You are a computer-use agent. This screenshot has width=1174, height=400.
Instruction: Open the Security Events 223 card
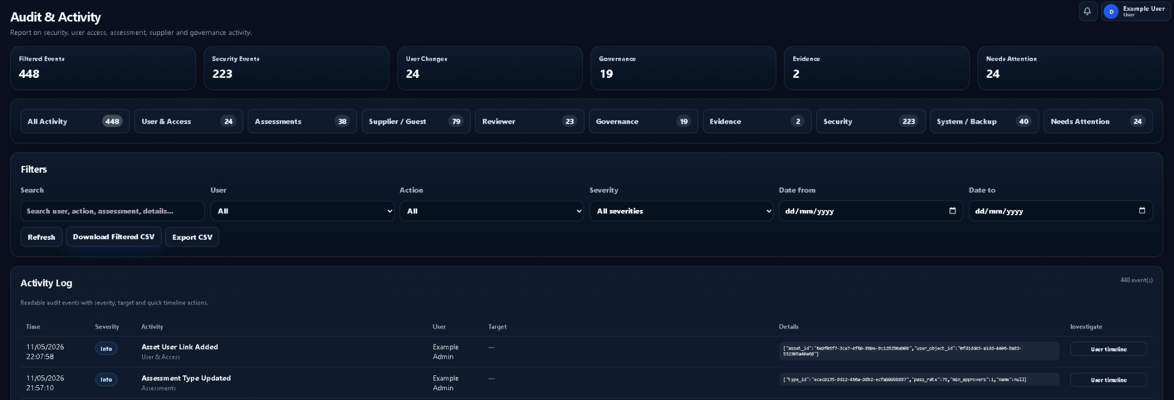tap(296, 68)
